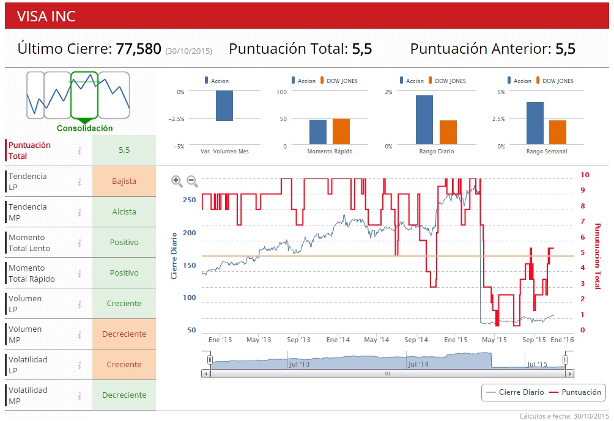Viewport: 614px width, 421px height.
Task: Click the info icon next to Volumen LP
Action: tap(80, 304)
